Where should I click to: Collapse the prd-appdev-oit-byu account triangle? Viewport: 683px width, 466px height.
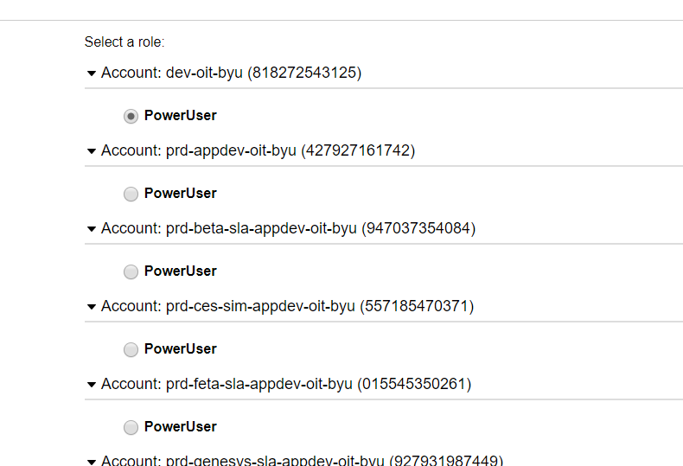click(x=92, y=151)
